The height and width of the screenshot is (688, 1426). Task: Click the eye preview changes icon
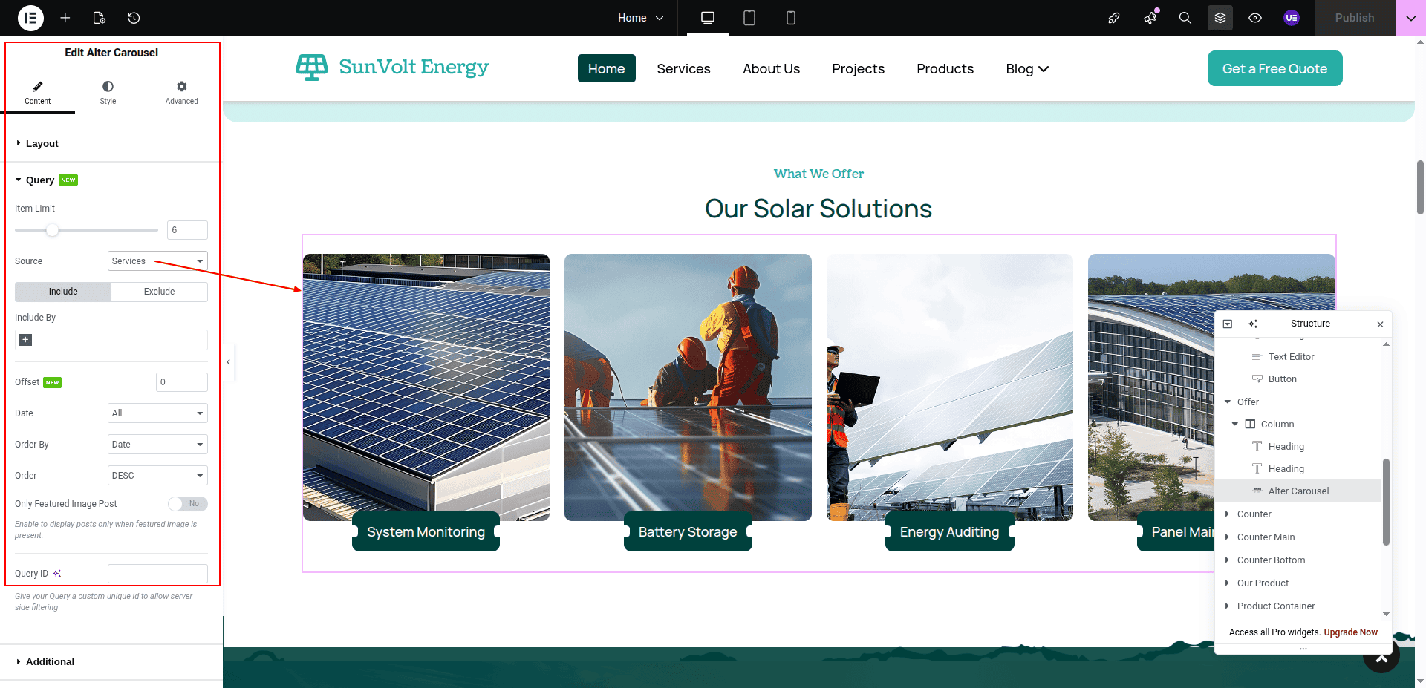pos(1255,18)
